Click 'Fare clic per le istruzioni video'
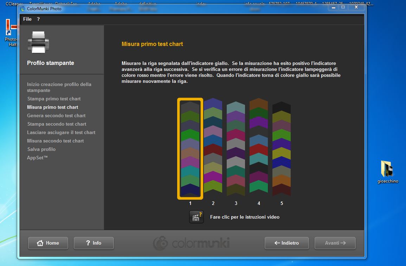The height and width of the screenshot is (266, 406). pyautogui.click(x=245, y=217)
